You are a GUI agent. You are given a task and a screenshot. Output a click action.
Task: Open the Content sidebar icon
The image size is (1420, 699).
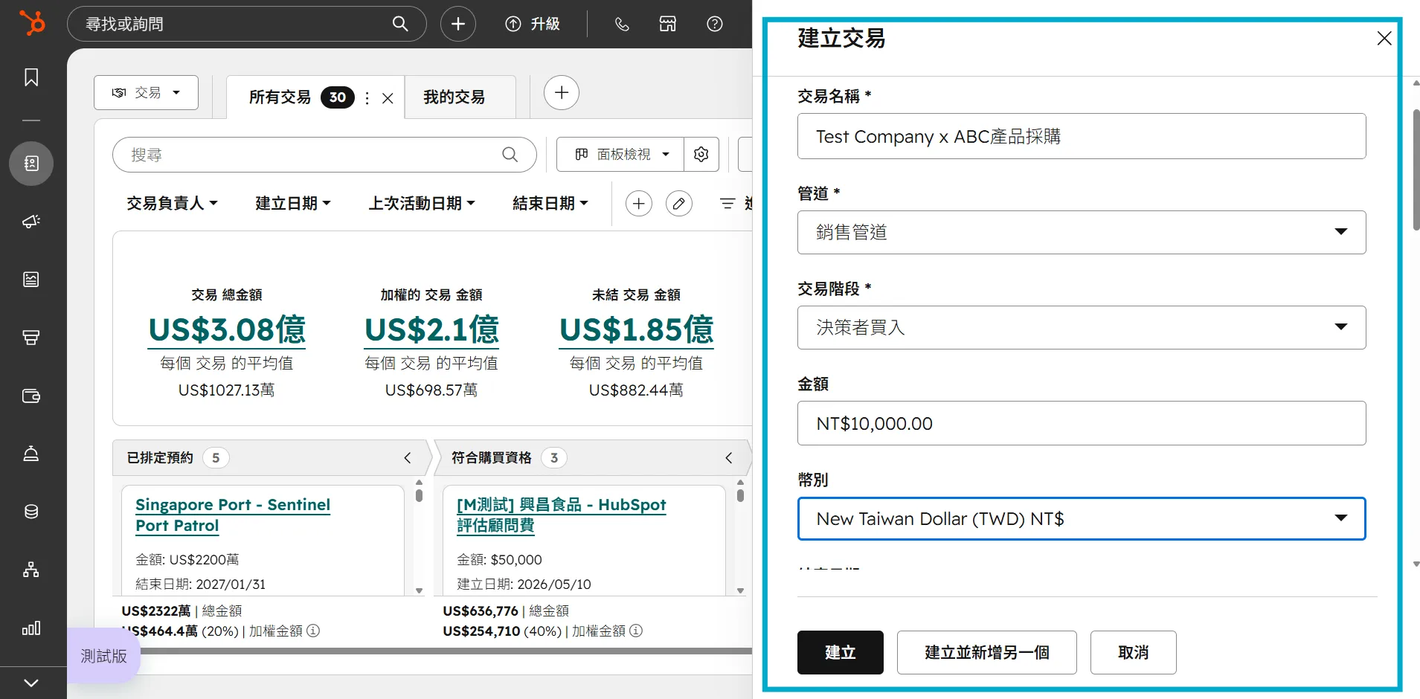tap(31, 280)
